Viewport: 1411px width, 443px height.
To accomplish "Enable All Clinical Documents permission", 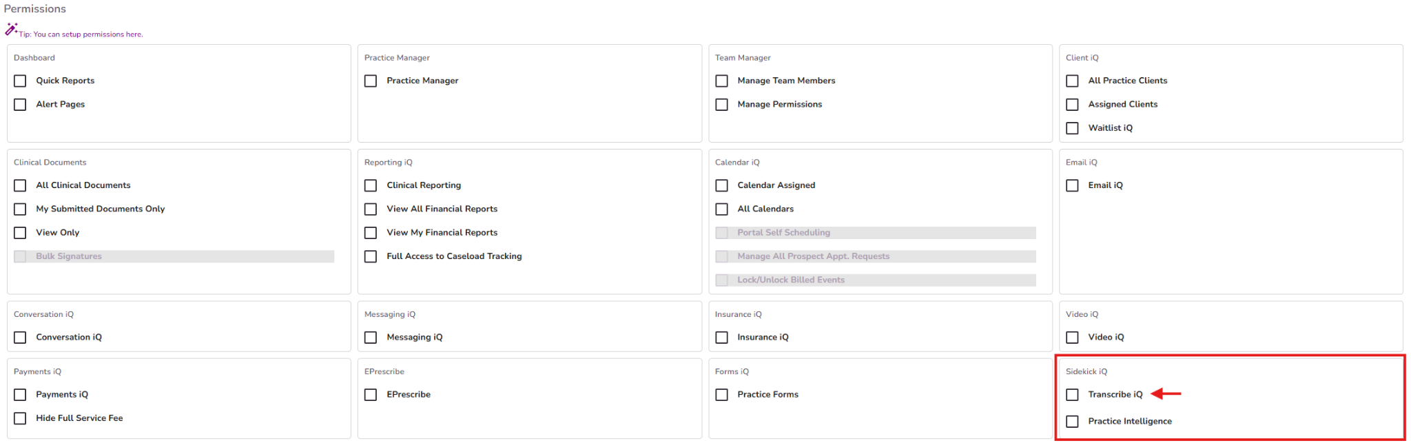I will (x=21, y=186).
